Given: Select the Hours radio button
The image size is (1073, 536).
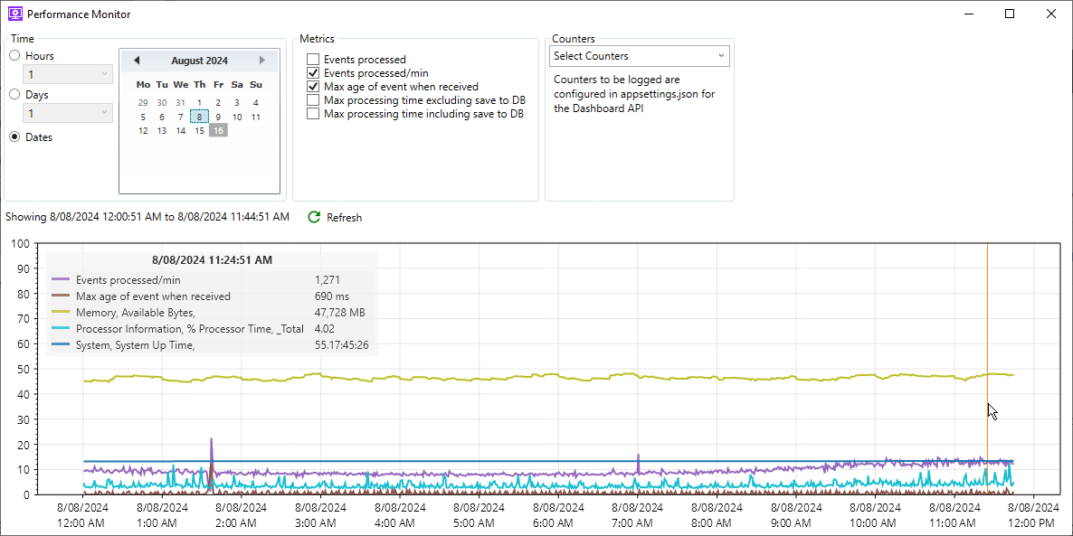Looking at the screenshot, I should [14, 55].
